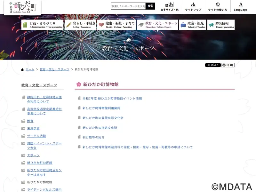The width and height of the screenshot is (256, 192).
Task: Click the keyword search input field
Action: 128,6
